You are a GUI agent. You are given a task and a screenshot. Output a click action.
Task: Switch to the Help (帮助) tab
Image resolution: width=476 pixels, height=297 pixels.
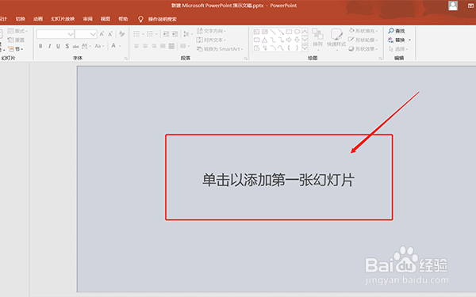(x=123, y=19)
